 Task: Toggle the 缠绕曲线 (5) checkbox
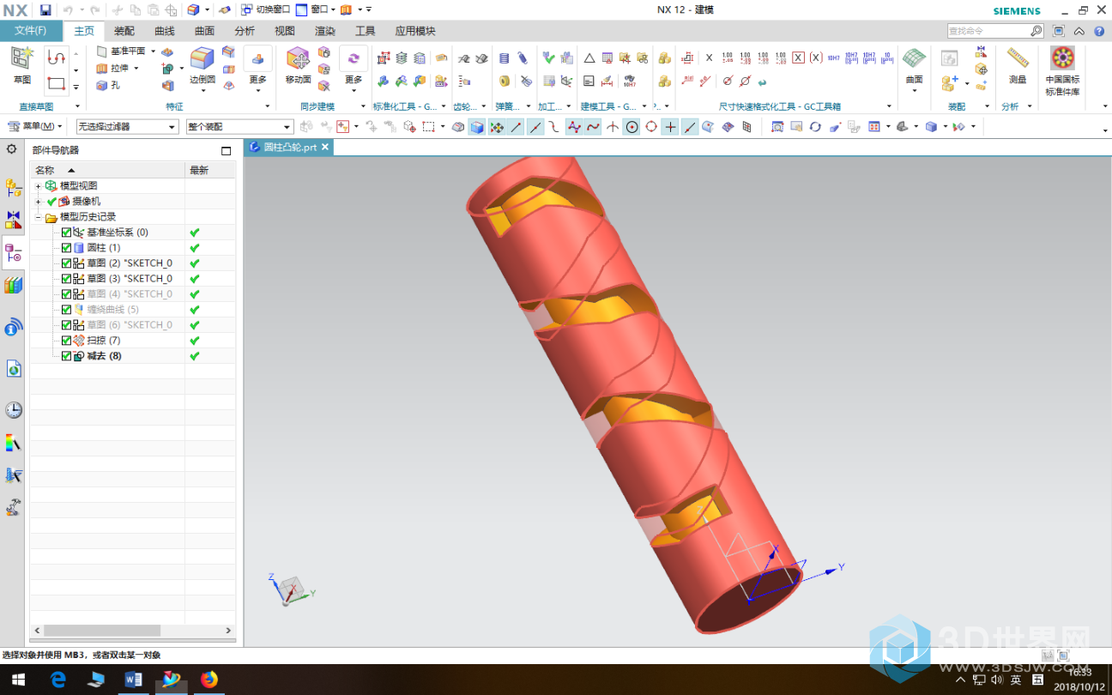click(x=67, y=310)
